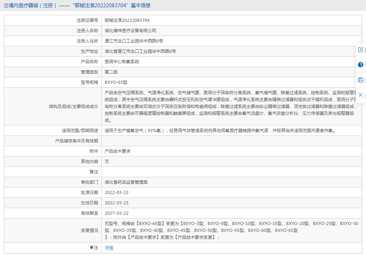Click the 产品技术要求 attachment value

coord(118,151)
